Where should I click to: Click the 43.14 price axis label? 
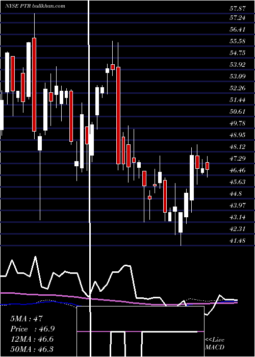(238, 217)
